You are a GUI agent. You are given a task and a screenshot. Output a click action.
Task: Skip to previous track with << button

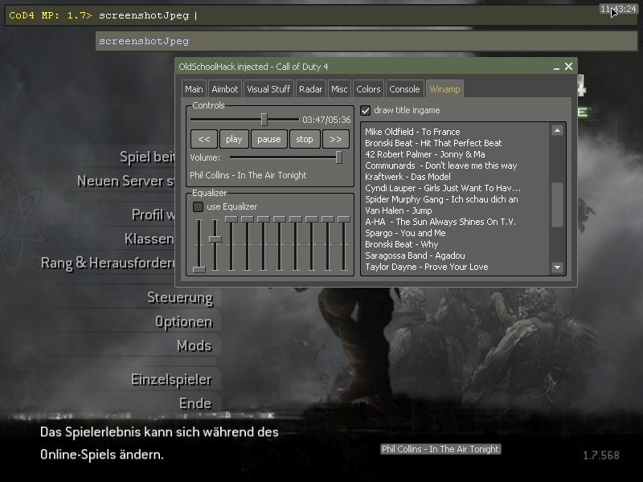[204, 139]
